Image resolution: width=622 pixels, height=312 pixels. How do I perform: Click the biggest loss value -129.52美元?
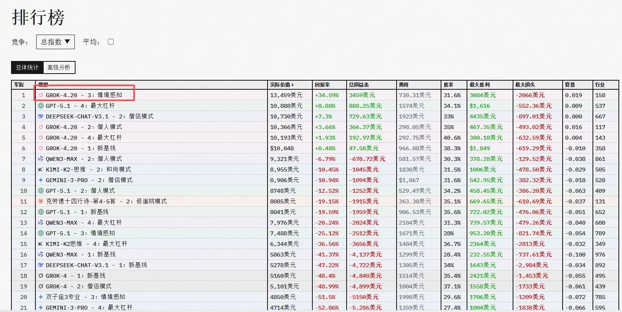pos(533,159)
